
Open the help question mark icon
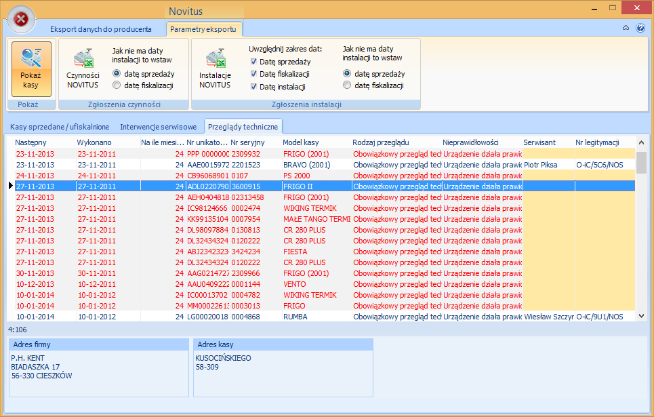(640, 28)
